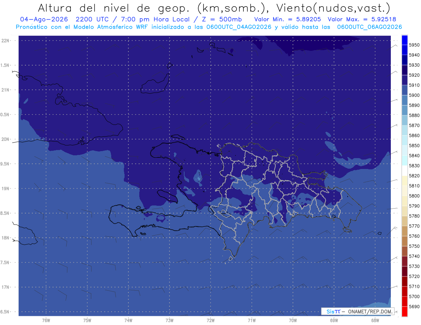
Task: Click the white swatch between 5830 and 5820
Action: [x=405, y=171]
